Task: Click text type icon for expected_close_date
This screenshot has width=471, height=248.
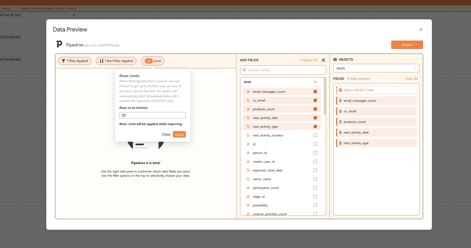Action: [x=248, y=170]
